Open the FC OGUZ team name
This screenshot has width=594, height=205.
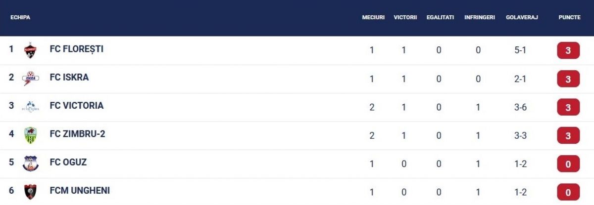pyautogui.click(x=68, y=162)
